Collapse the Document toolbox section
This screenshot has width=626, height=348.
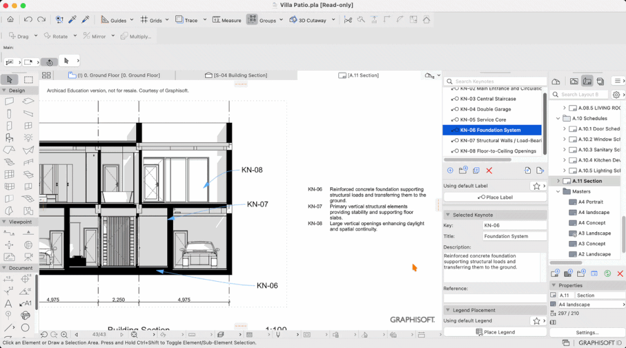pyautogui.click(x=4, y=268)
